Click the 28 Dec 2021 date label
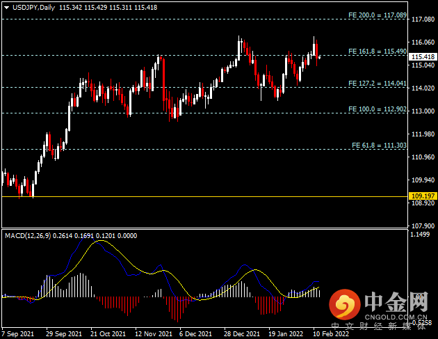Screen dimensions: 438x339 coord(242,334)
